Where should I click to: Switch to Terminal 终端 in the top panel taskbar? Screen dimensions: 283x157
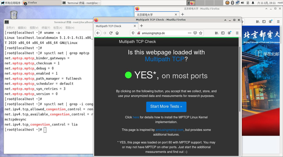coord(81,3)
